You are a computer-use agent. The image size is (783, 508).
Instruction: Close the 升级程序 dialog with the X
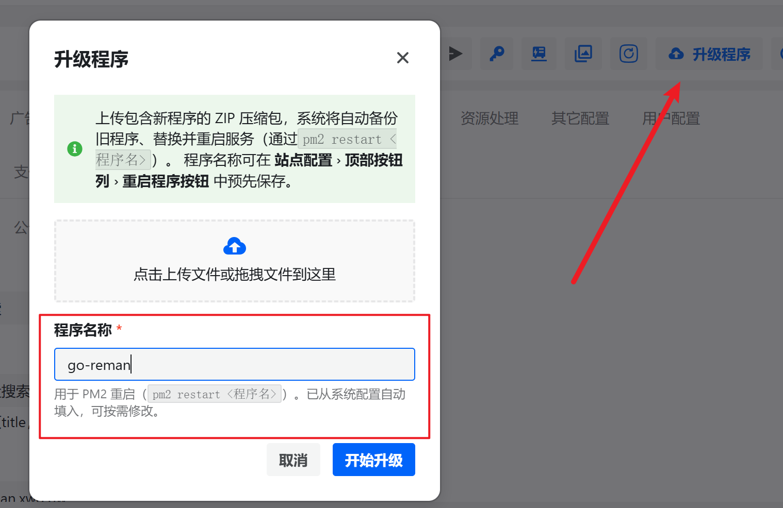[402, 58]
